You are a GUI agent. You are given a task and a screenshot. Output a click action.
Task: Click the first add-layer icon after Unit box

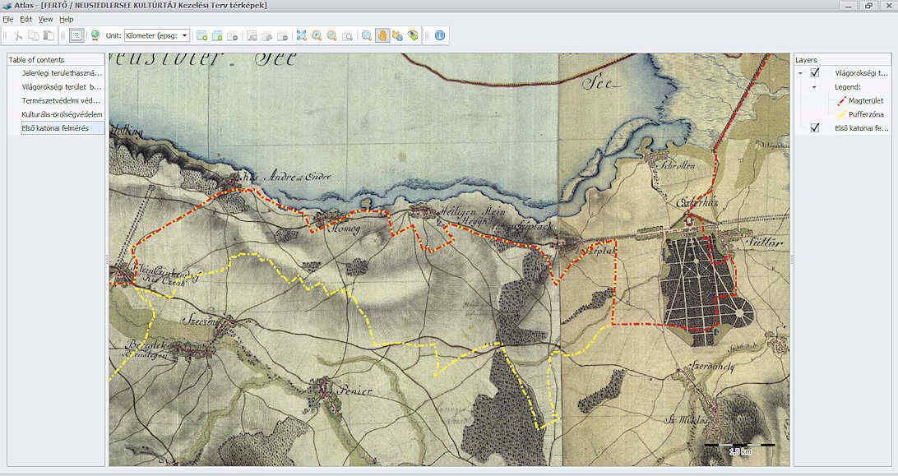click(x=202, y=35)
